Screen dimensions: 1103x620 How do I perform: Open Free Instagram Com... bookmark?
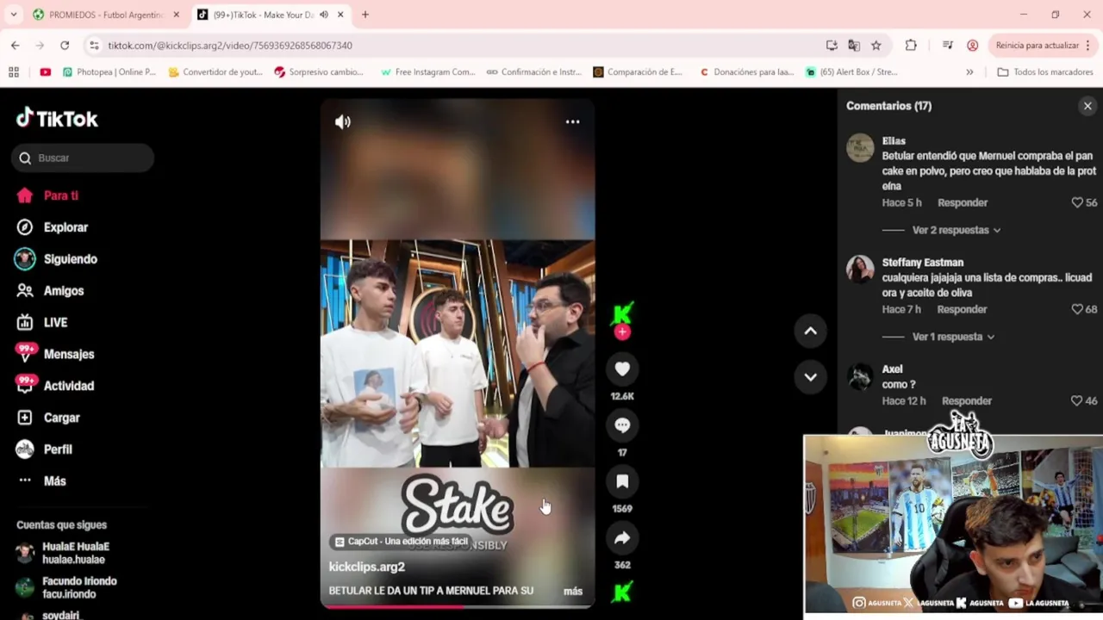tap(427, 72)
